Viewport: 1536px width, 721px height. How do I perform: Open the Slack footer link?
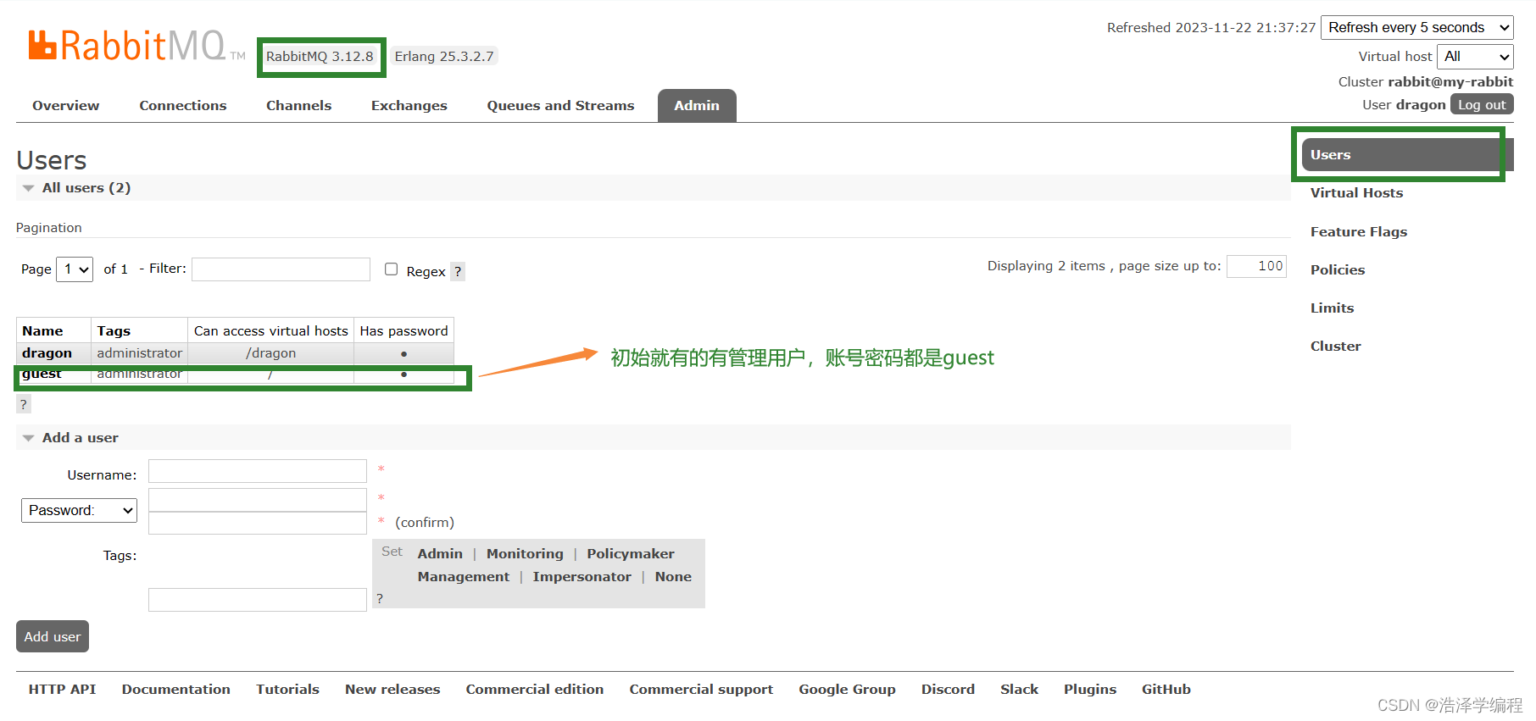click(x=1019, y=690)
